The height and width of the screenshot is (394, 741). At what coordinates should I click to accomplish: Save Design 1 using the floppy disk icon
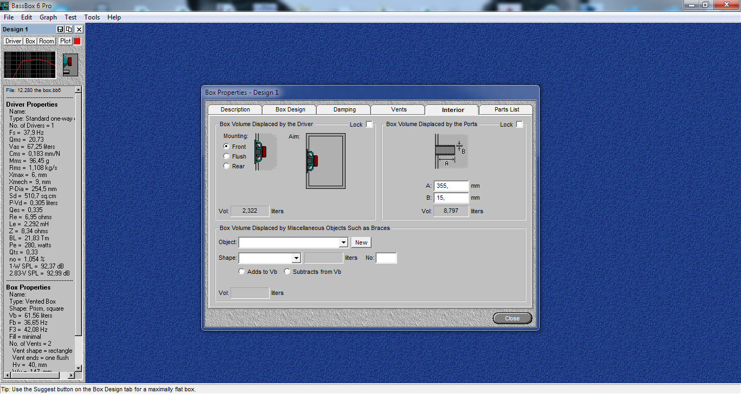coord(60,29)
